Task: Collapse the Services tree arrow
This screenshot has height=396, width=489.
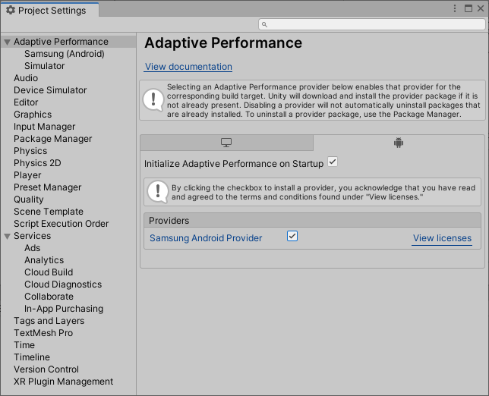Action: (x=7, y=237)
